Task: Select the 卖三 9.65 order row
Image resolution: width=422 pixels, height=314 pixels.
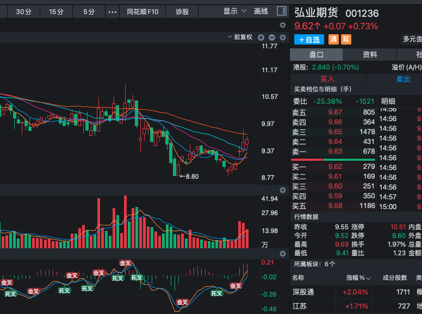Action: [x=333, y=132]
